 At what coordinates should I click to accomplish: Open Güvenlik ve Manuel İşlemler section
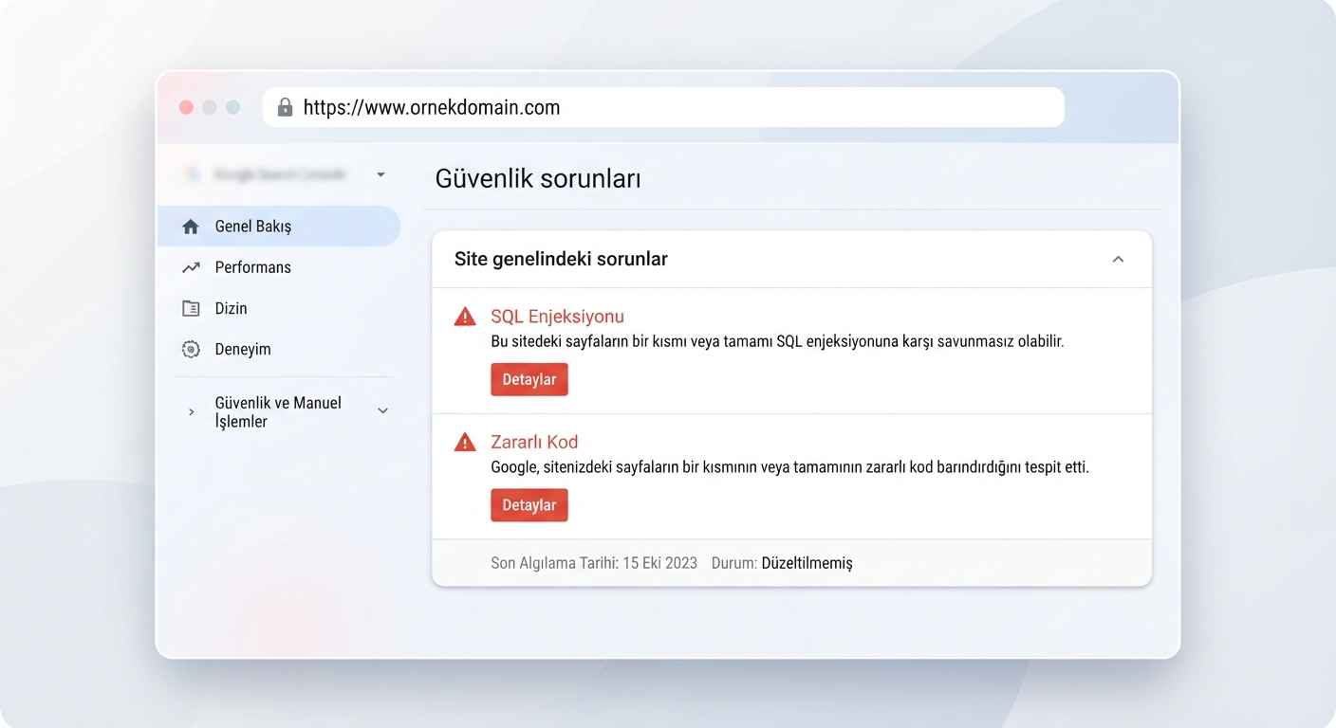[x=278, y=411]
